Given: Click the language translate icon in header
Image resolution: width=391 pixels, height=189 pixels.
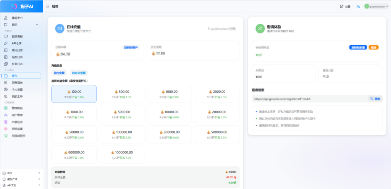Looking at the screenshot, I should click(x=358, y=6).
